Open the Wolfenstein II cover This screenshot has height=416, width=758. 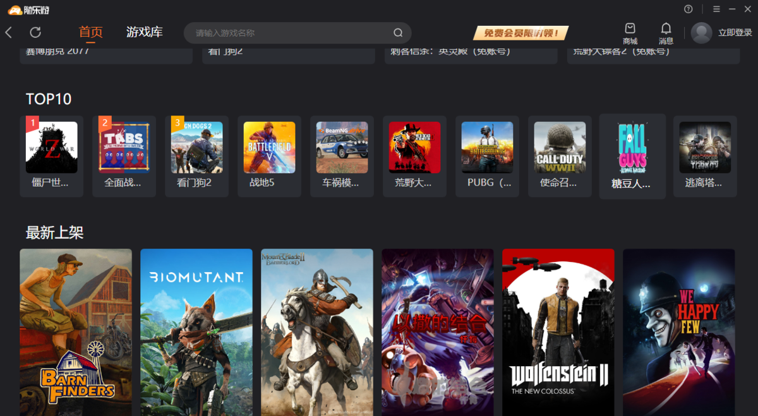(x=558, y=332)
